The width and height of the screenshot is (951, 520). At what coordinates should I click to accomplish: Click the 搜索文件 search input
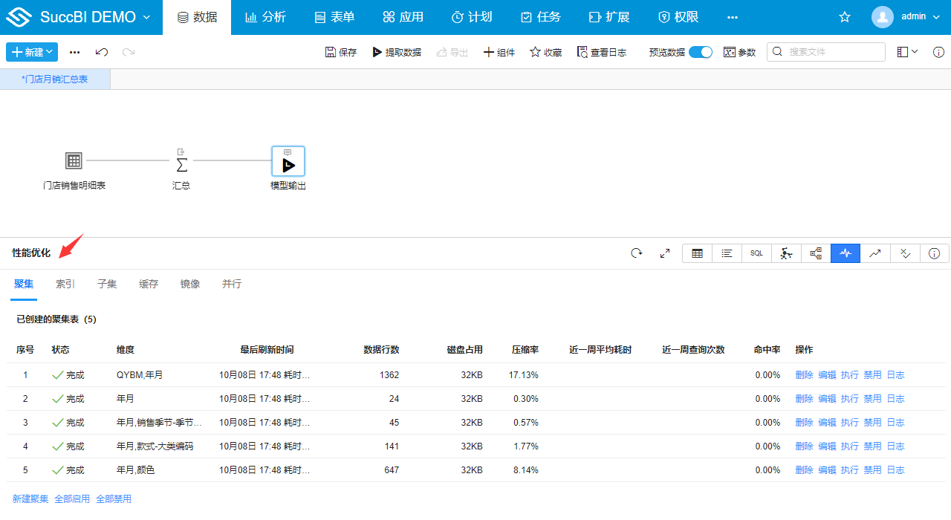point(825,52)
